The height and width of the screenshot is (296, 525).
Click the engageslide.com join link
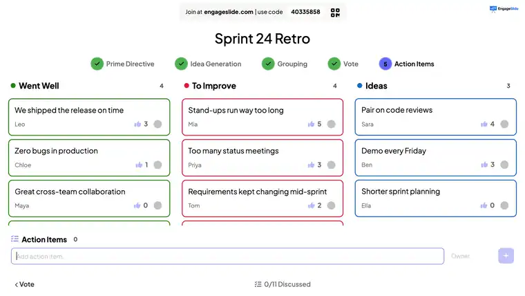[x=229, y=12]
